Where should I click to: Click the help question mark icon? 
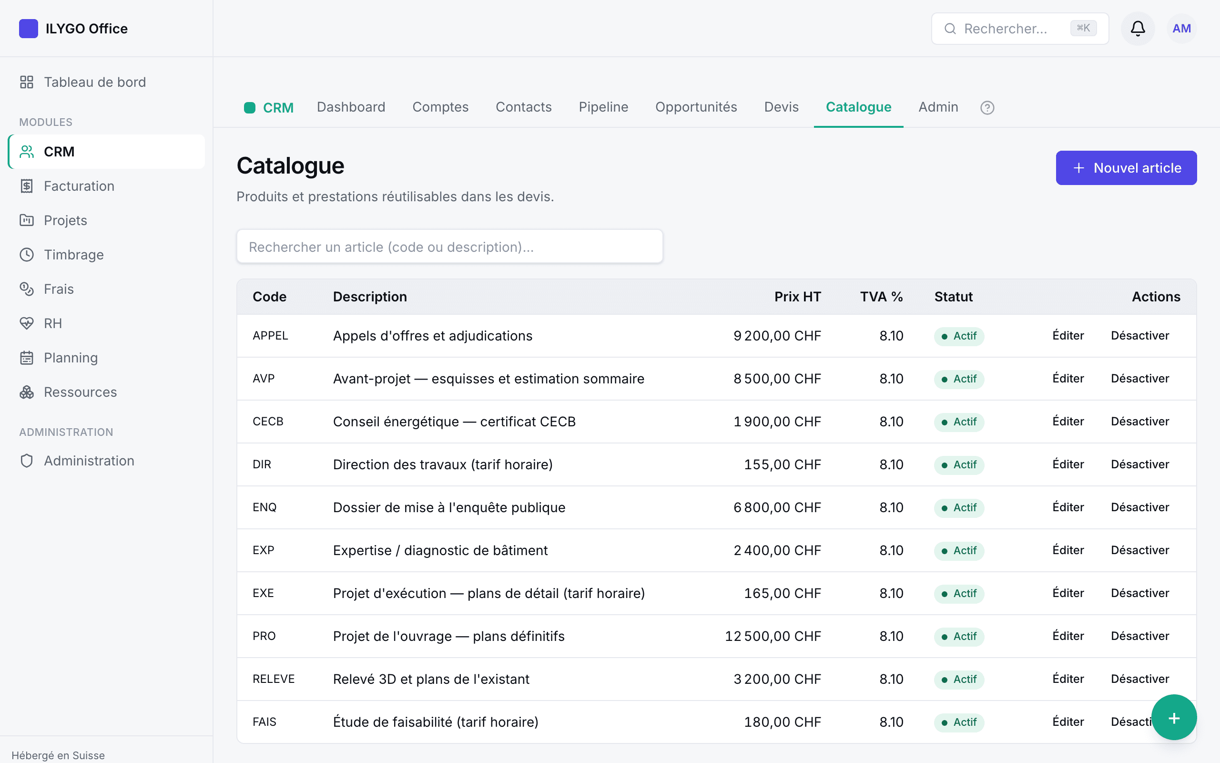987,107
